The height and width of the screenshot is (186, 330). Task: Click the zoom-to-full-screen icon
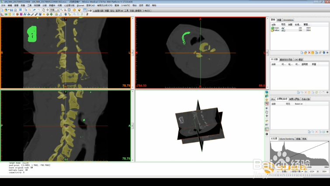(x=69, y=10)
